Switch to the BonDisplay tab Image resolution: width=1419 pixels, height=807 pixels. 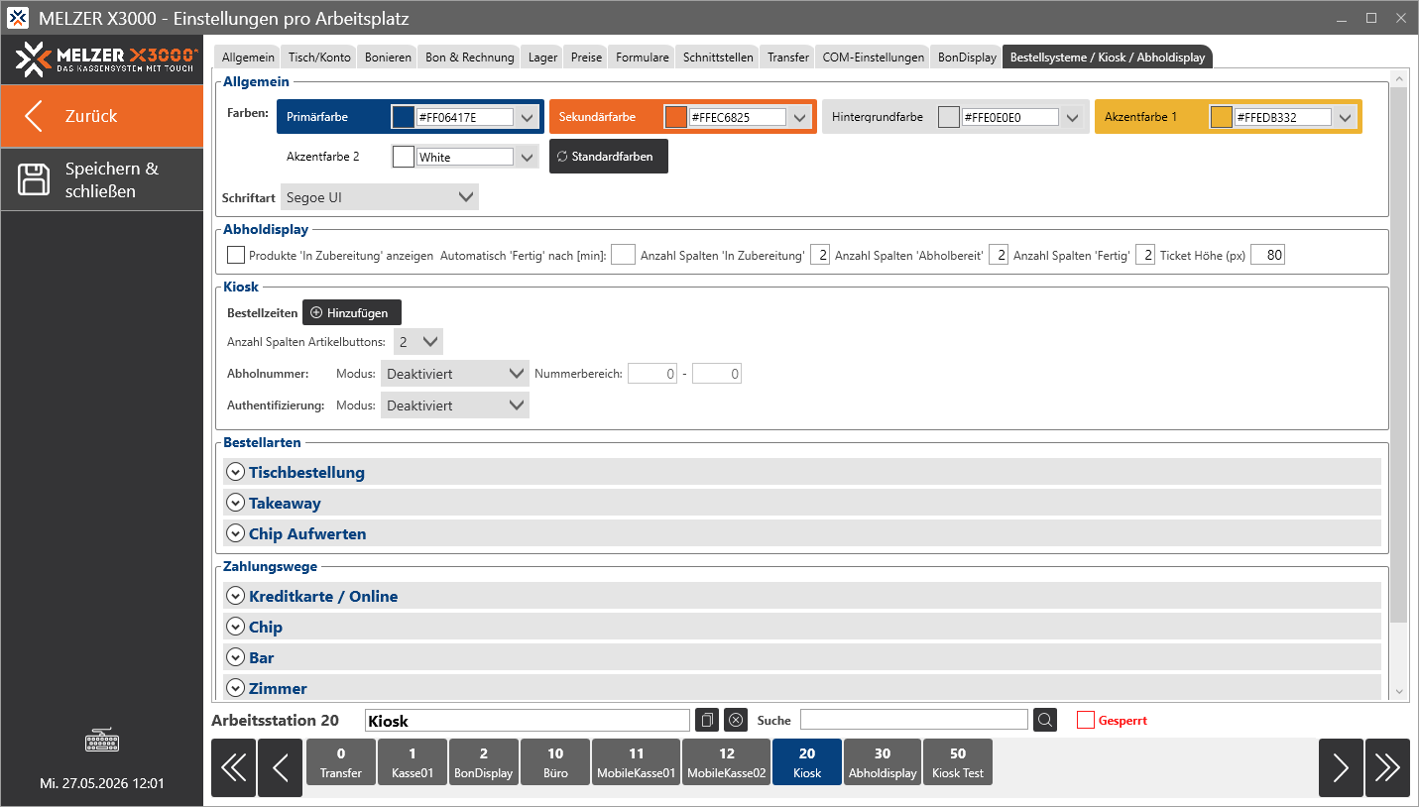tap(967, 58)
